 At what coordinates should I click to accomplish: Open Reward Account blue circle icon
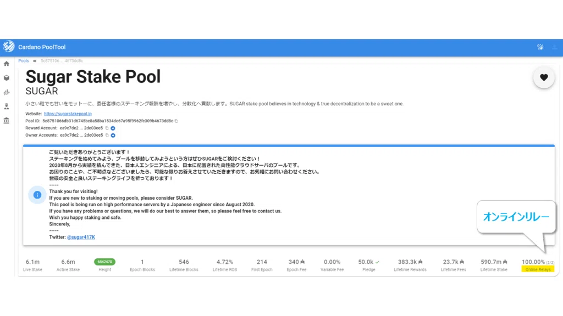click(x=113, y=128)
